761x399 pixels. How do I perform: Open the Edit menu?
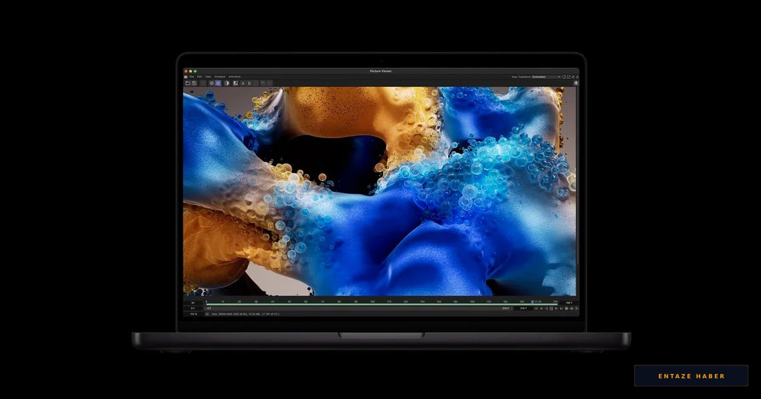(x=199, y=77)
